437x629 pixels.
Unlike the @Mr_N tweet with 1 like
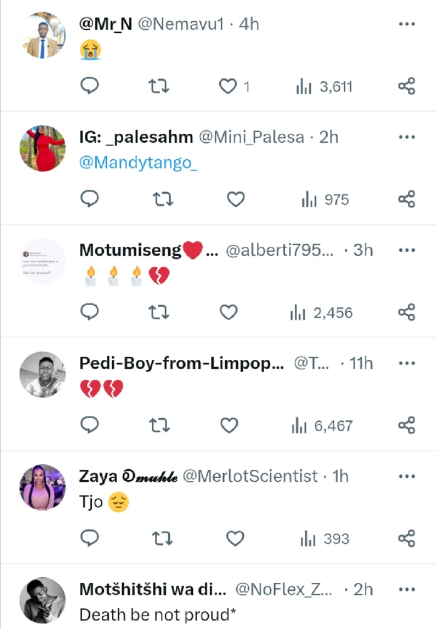click(228, 86)
